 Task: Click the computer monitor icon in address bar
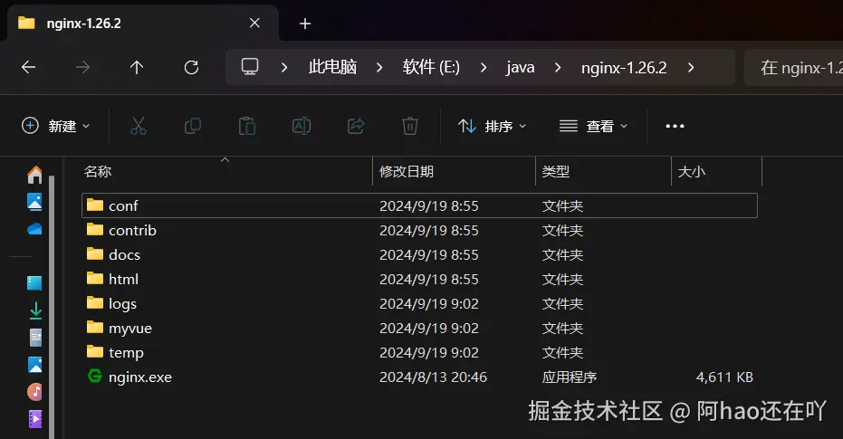[250, 67]
